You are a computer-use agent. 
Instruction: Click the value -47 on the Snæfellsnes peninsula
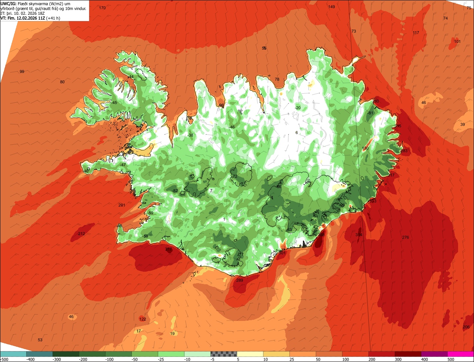pos(123,165)
